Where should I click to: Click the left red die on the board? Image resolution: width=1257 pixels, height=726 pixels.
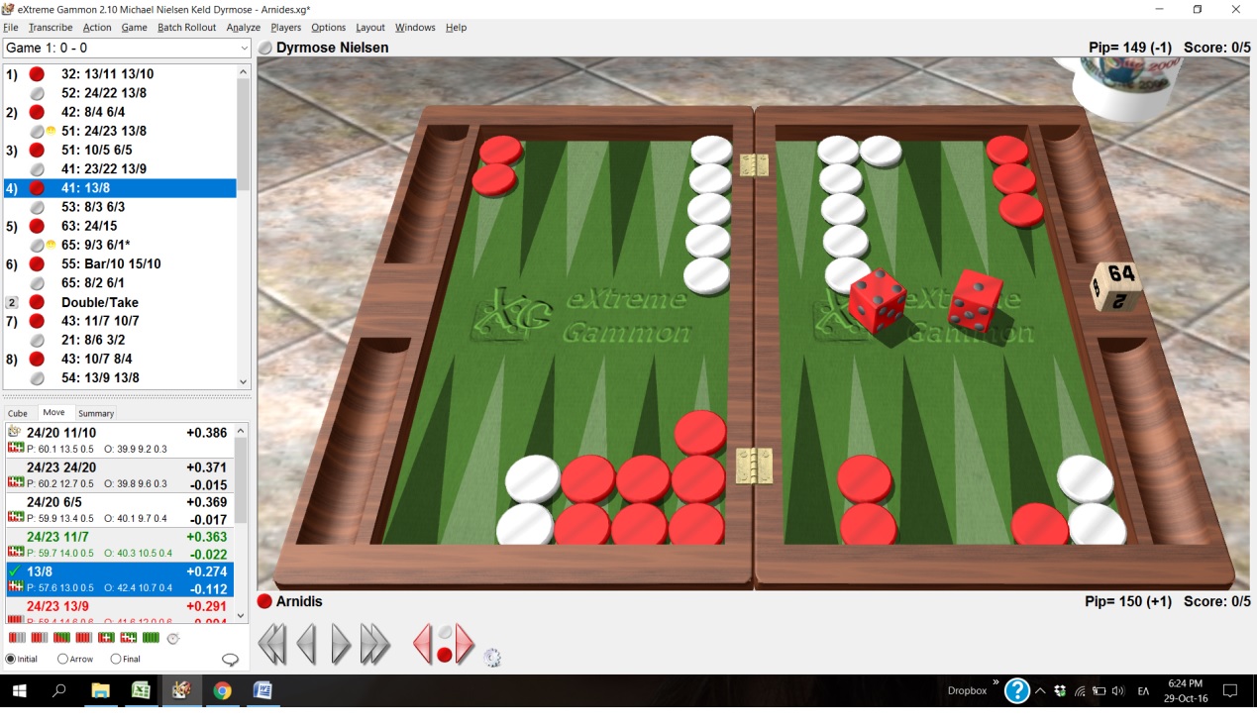point(878,301)
